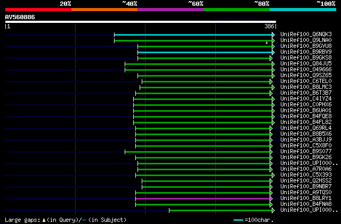The image size is (341, 224).
Task: Open the UniRef100_B8B5X6 hit link
Action: coord(306,134)
